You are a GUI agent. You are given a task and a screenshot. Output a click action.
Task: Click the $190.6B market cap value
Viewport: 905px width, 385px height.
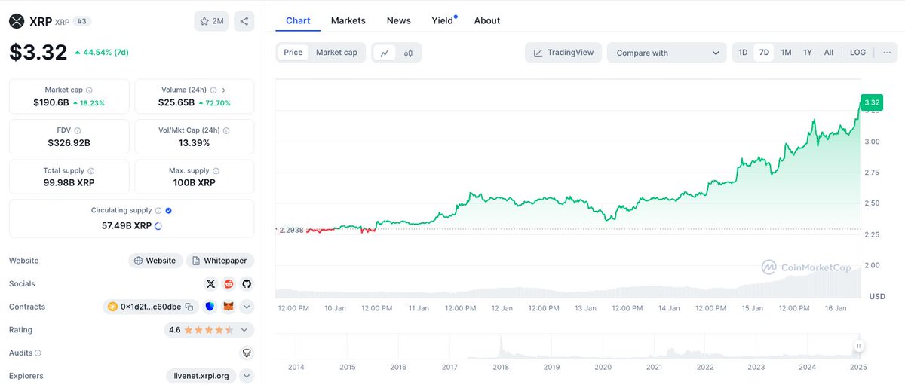tap(51, 102)
